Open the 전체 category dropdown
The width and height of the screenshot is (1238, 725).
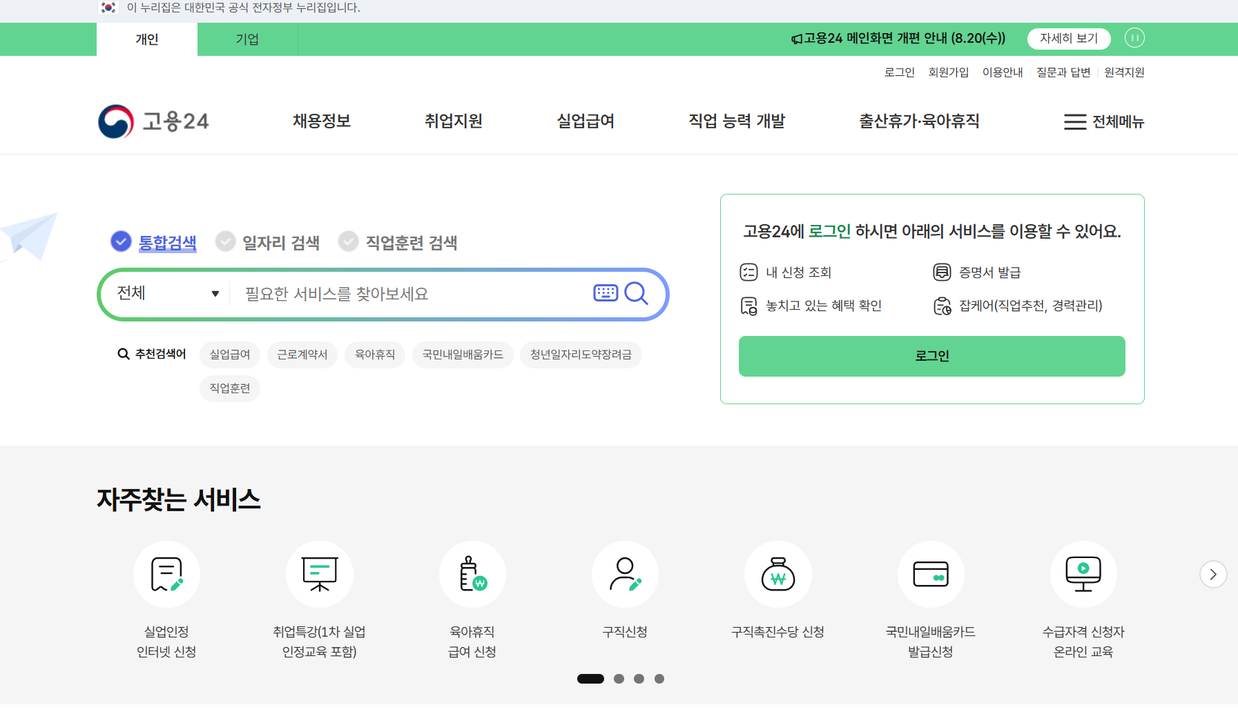(166, 293)
